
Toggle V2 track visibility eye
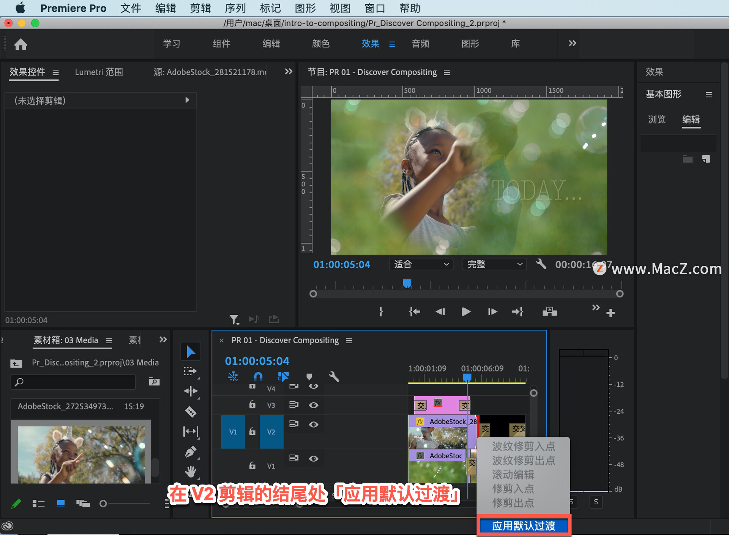point(313,425)
